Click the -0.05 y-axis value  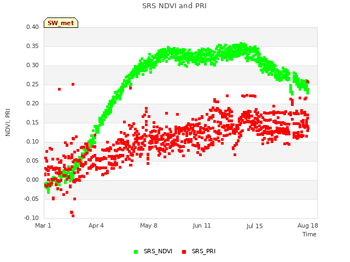click(x=32, y=199)
